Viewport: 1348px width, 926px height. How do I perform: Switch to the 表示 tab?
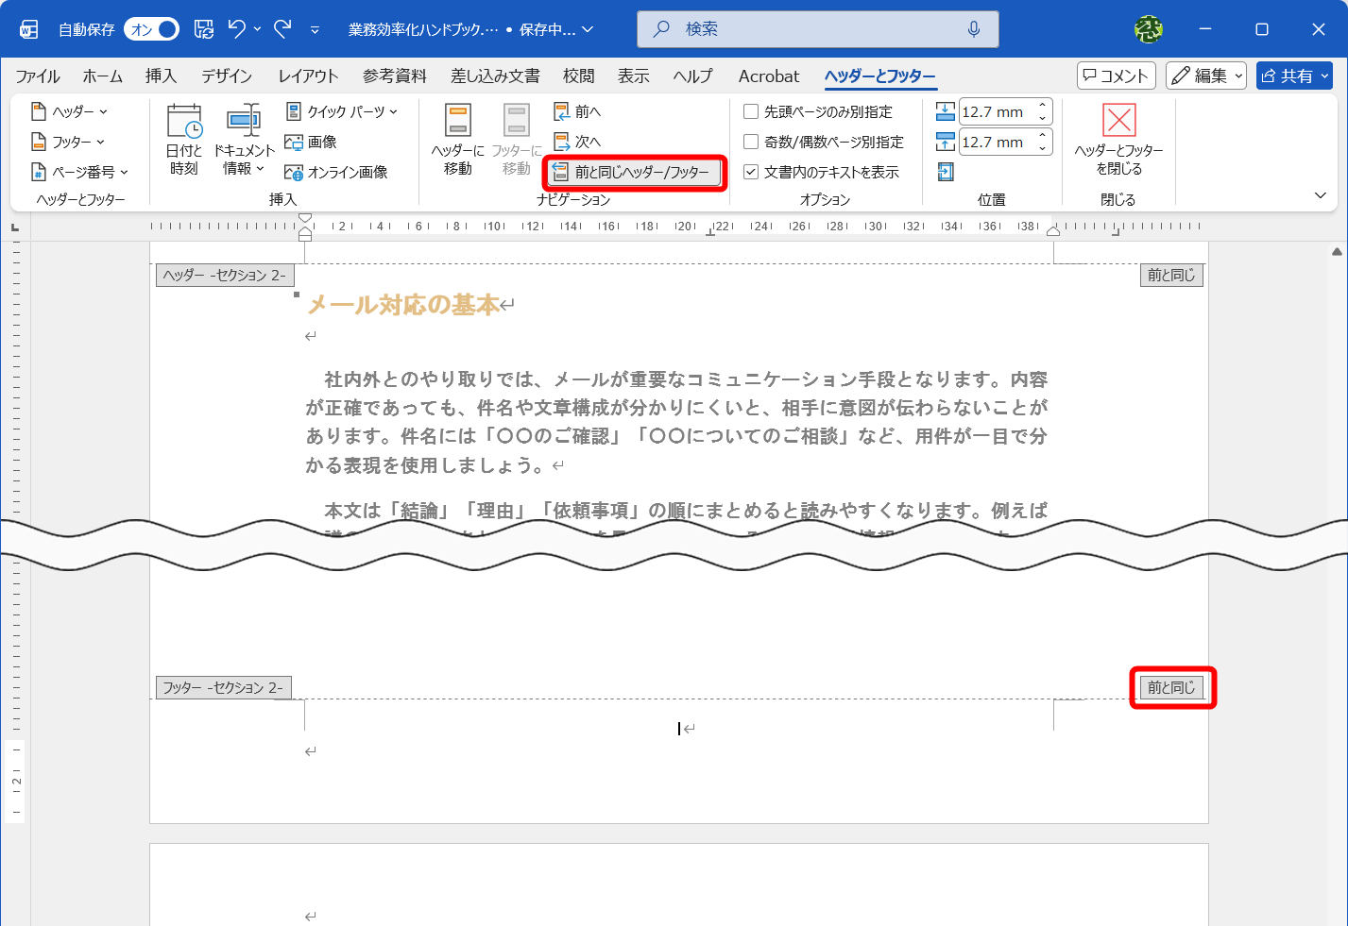click(634, 76)
